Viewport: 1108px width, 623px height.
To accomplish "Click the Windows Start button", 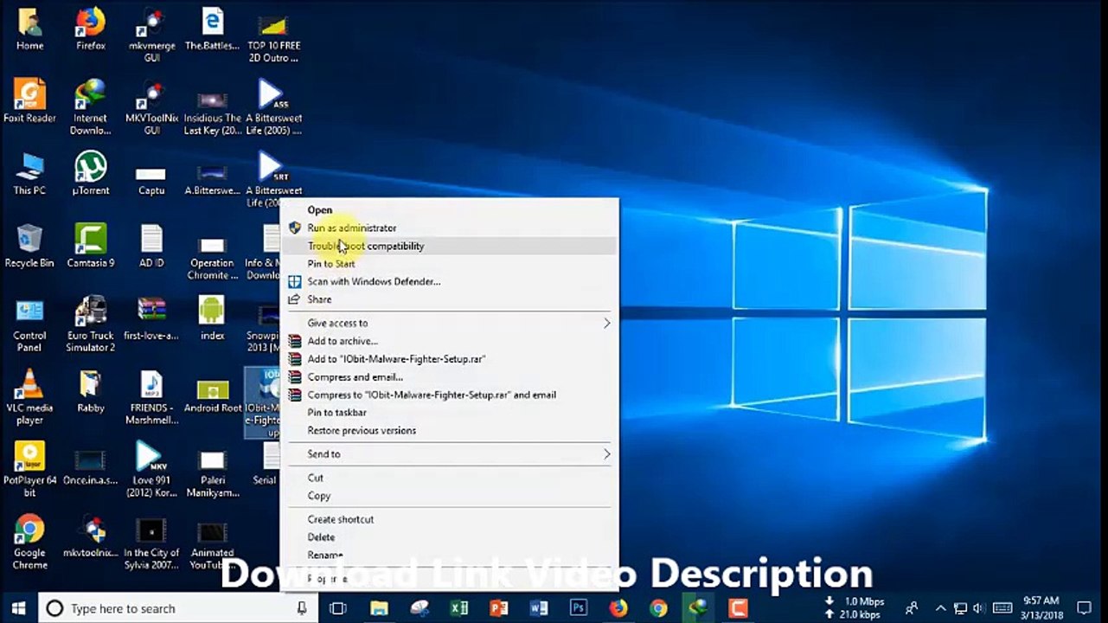I will coord(18,608).
